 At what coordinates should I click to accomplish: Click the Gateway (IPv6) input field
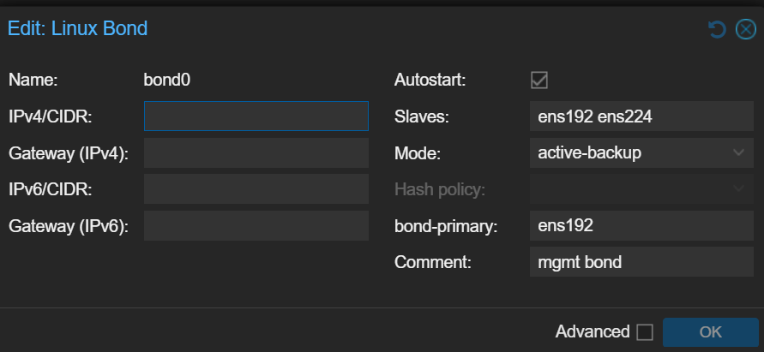(256, 226)
